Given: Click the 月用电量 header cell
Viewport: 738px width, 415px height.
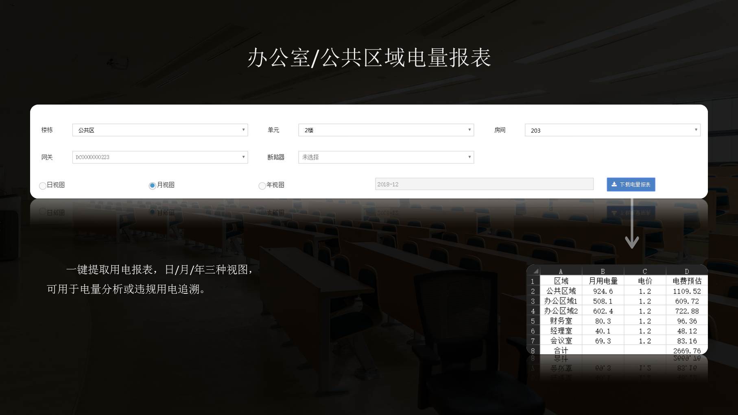Looking at the screenshot, I should click(x=603, y=281).
